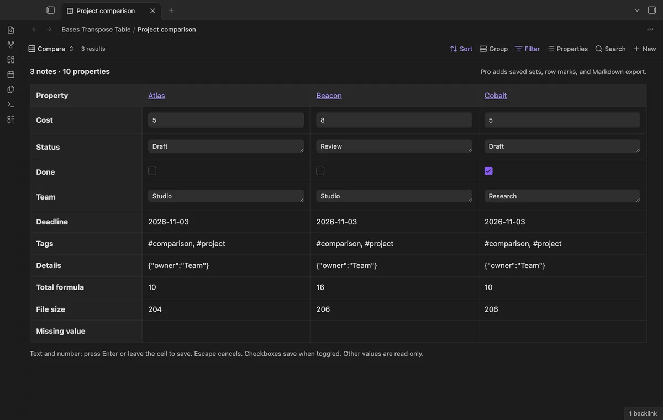This screenshot has width=663, height=420.
Task: Edit Team field for Beacon
Action: point(394,196)
